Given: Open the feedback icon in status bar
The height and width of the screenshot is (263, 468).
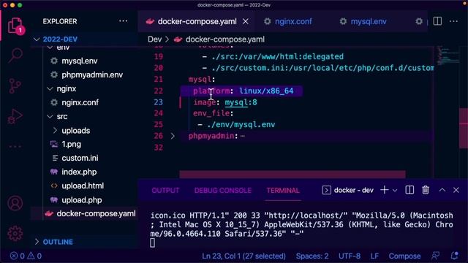Looking at the screenshot, I should point(436,256).
